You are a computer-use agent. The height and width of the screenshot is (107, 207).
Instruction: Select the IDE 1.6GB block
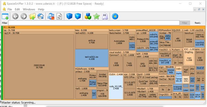point(116,64)
